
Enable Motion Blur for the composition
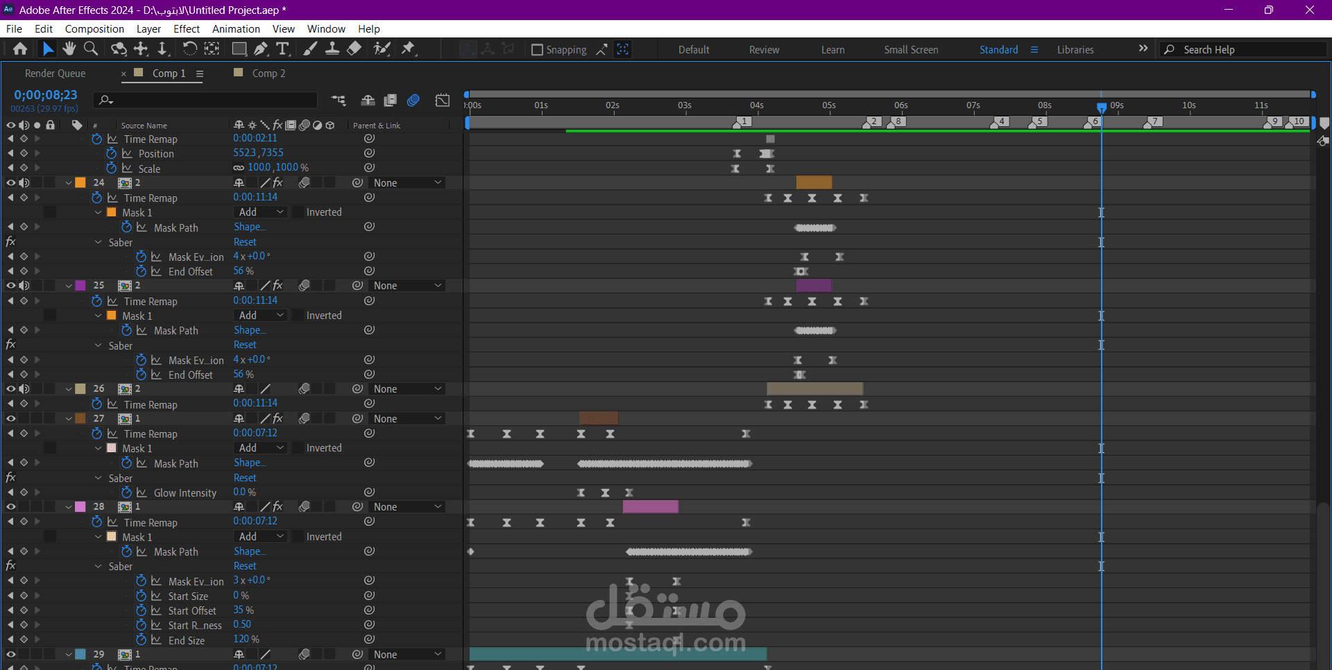pyautogui.click(x=413, y=101)
